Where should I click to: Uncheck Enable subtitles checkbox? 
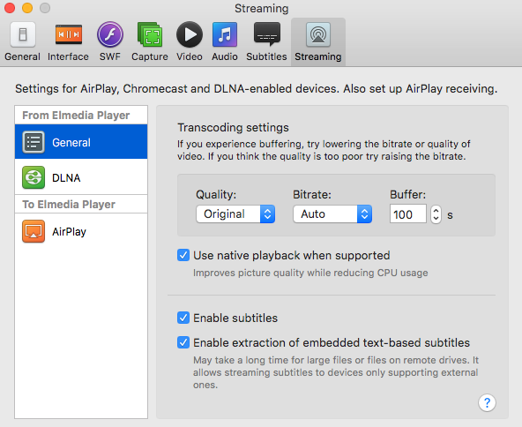183,318
